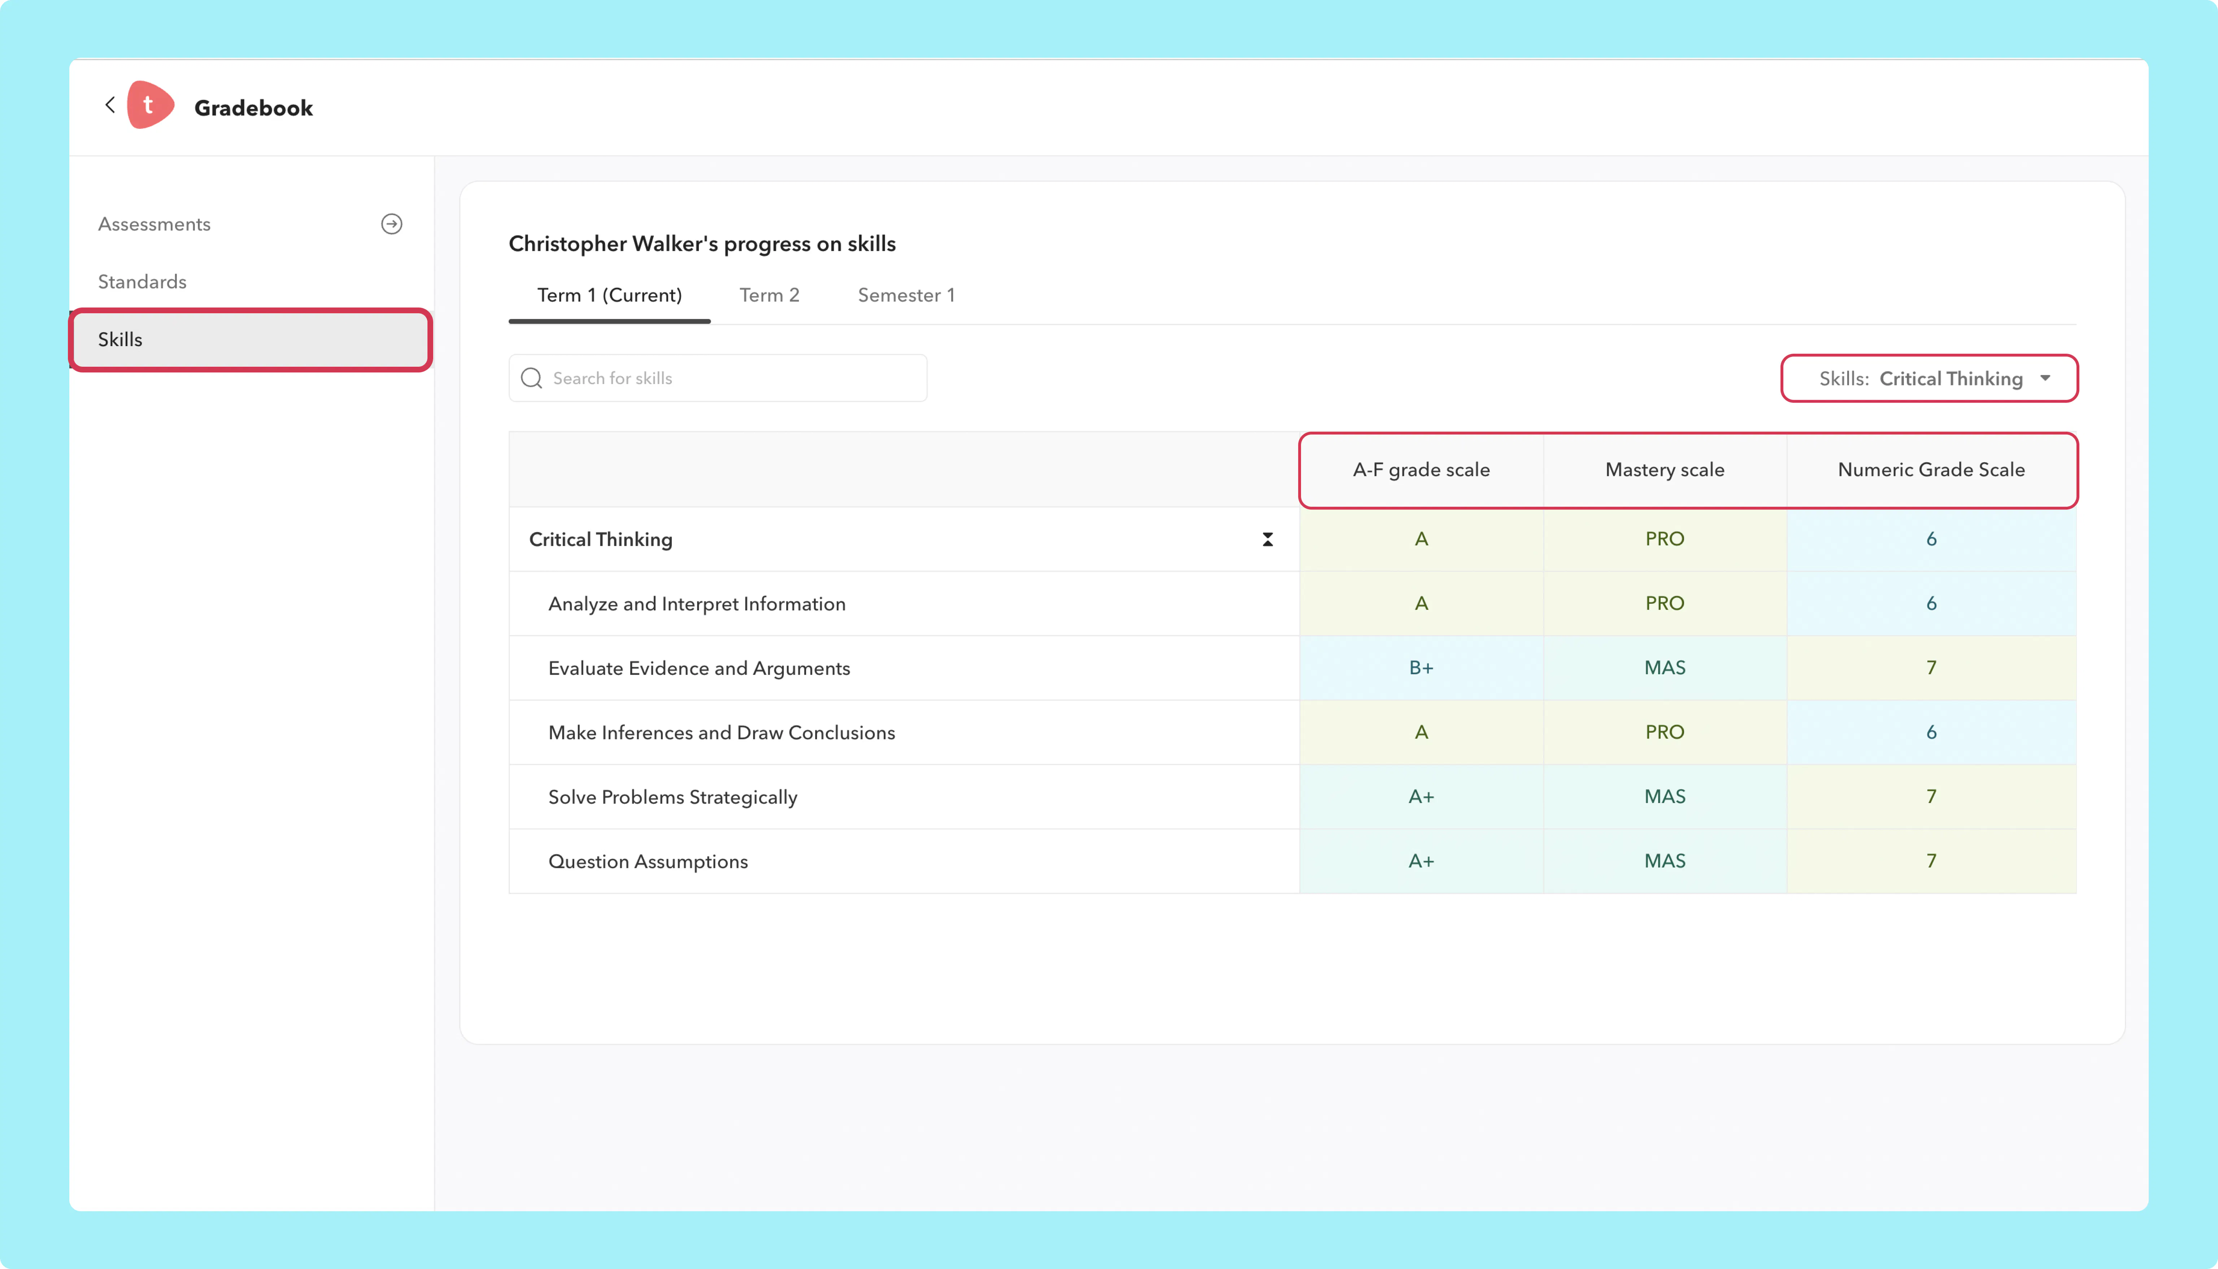
Task: Click the magnifier icon in skills search
Action: pos(532,378)
